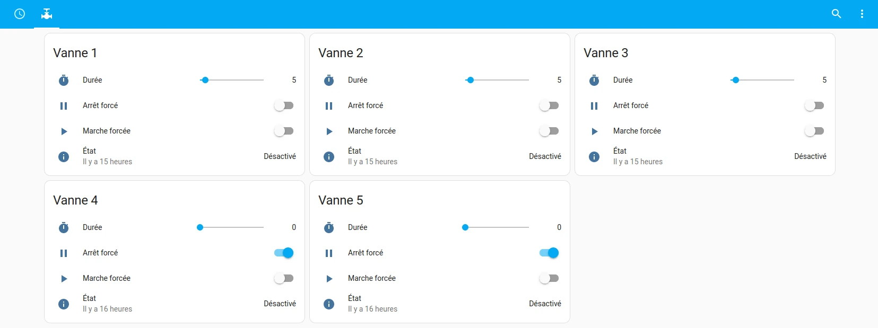Click the info icon next to État in Vanne 5
Screen dimensions: 878x328
pos(329,304)
